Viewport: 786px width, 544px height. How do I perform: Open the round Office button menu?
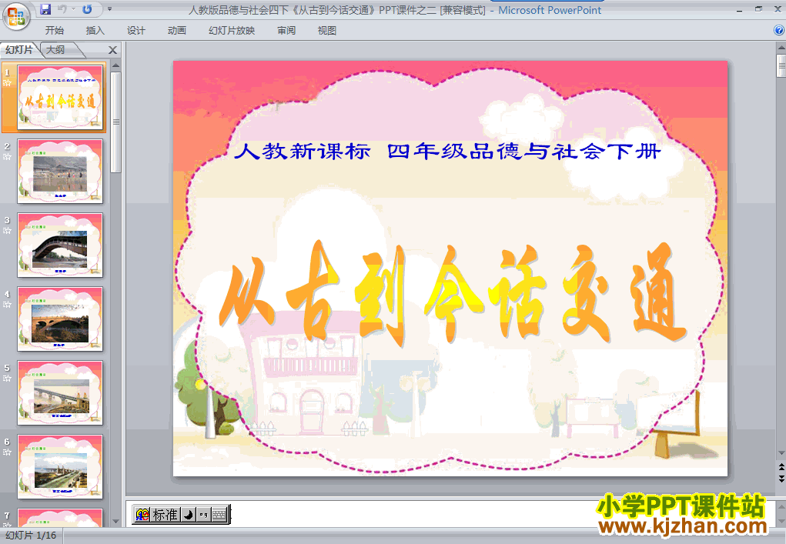coord(16,16)
